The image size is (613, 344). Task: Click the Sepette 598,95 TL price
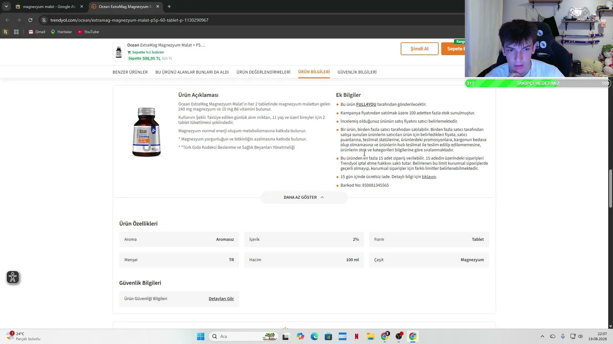(x=144, y=58)
